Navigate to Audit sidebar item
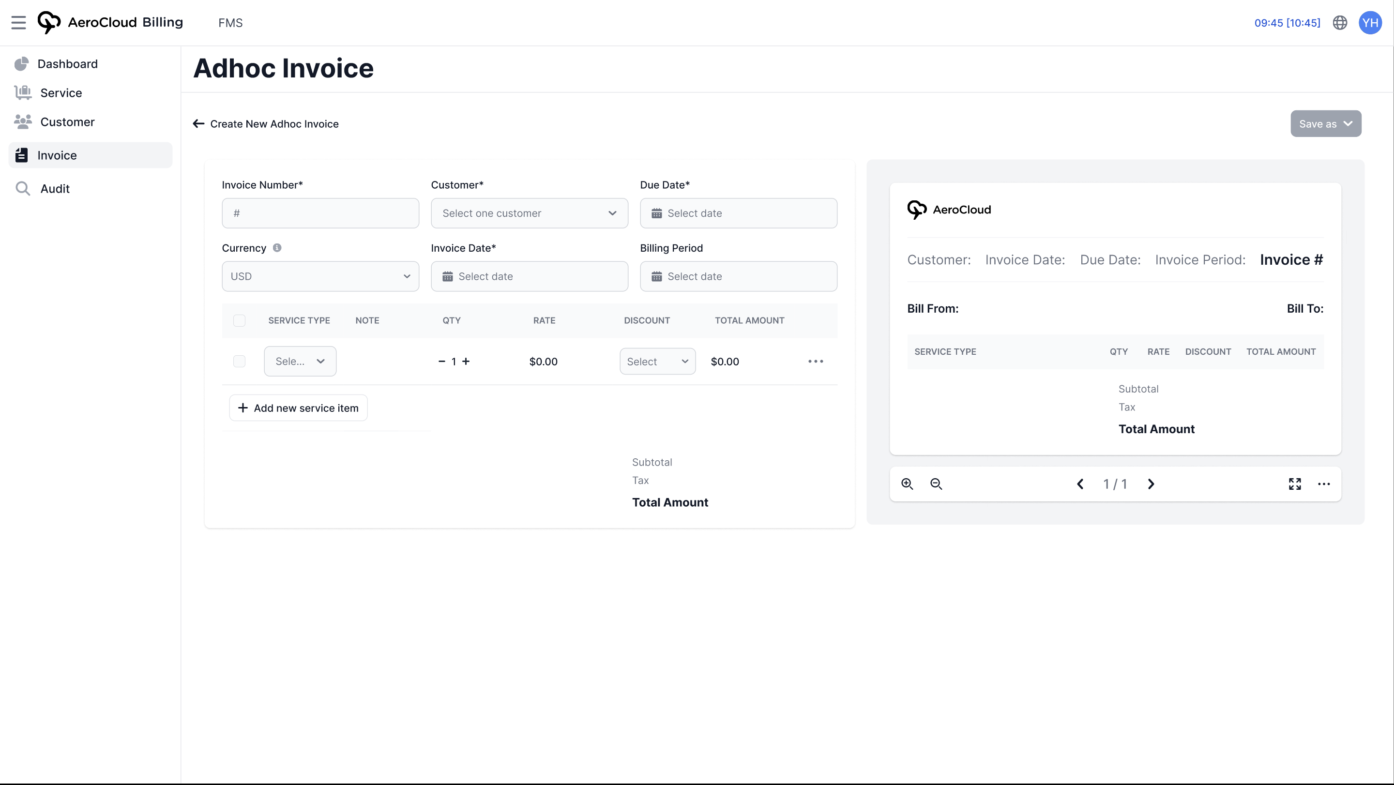This screenshot has height=785, width=1394. click(55, 189)
